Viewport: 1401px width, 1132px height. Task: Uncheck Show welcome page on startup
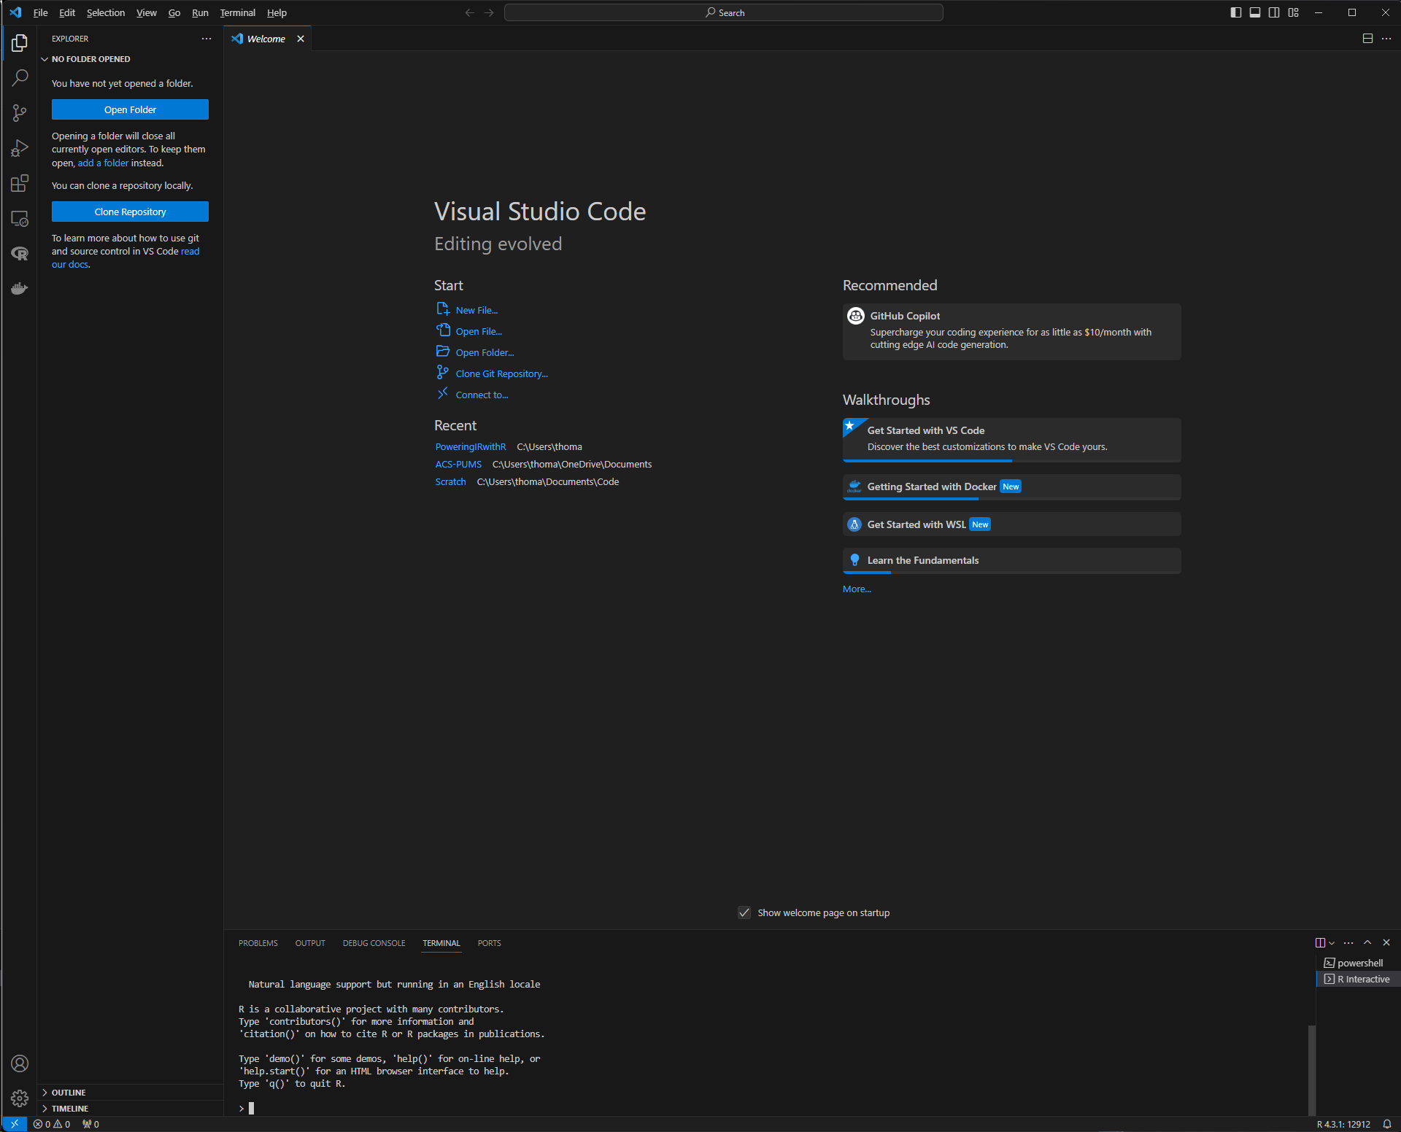coord(744,912)
